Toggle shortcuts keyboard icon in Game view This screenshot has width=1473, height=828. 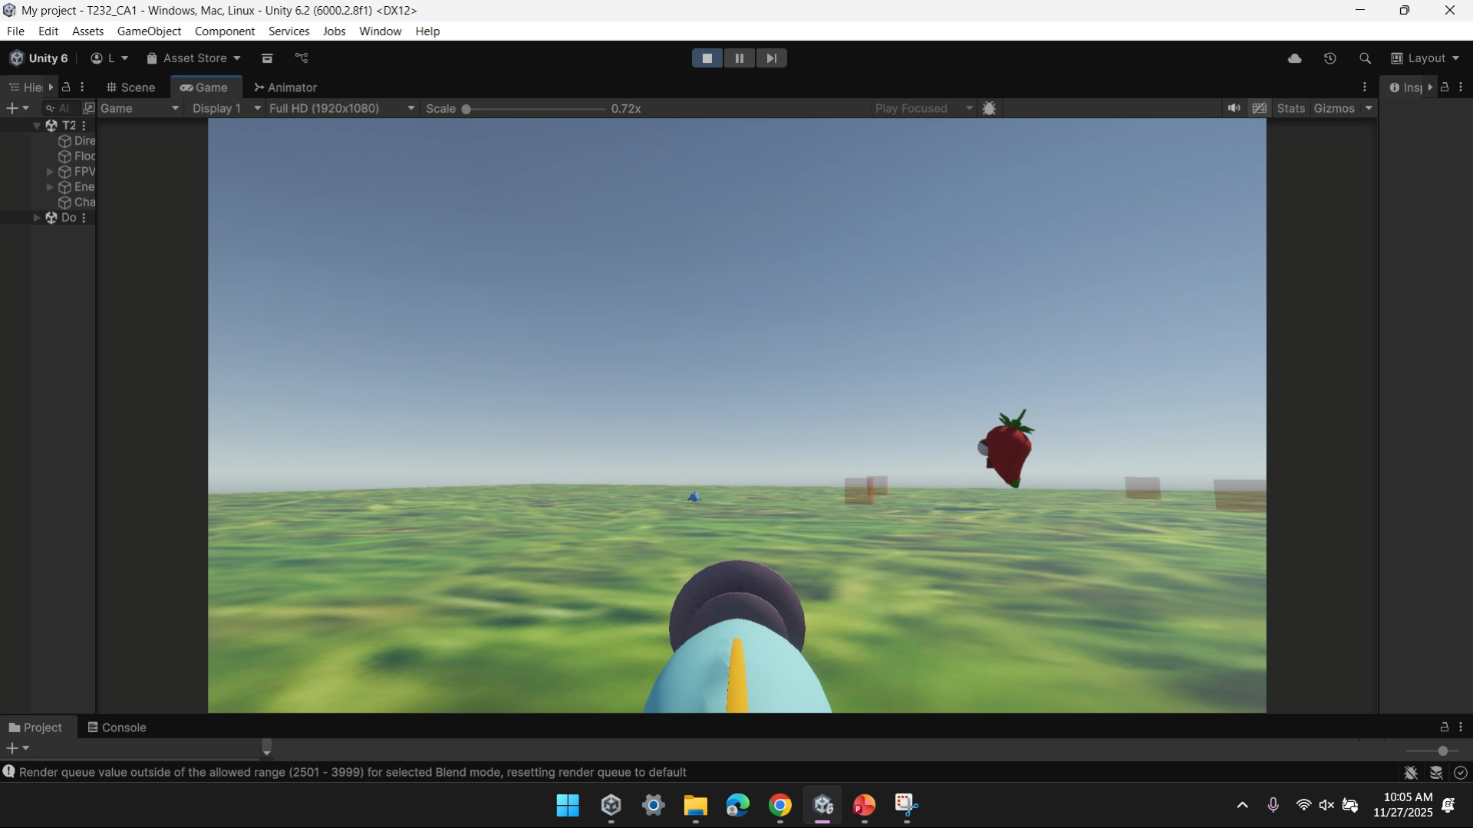coord(1259,108)
